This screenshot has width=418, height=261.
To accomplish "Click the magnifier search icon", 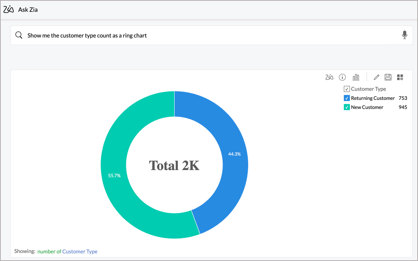I will (x=19, y=35).
